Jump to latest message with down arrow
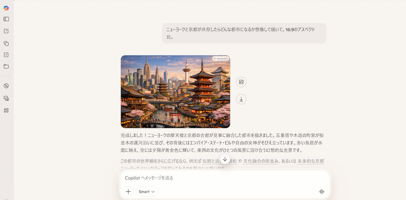The width and height of the screenshot is (406, 200). [x=225, y=159]
